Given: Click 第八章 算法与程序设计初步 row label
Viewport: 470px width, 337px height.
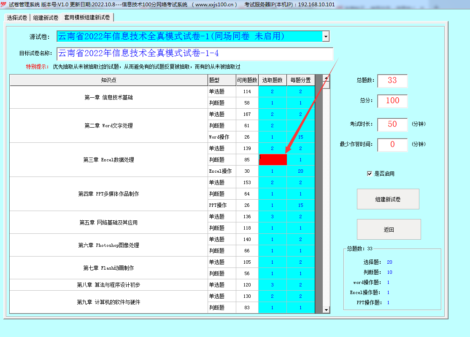Looking at the screenshot, I should [x=108, y=285].
